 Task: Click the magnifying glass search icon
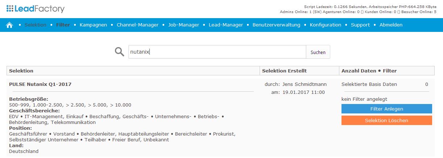tap(120, 52)
